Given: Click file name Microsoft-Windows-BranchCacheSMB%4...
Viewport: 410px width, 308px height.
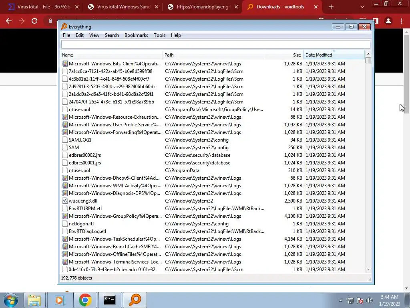Looking at the screenshot, I should click(x=115, y=247).
